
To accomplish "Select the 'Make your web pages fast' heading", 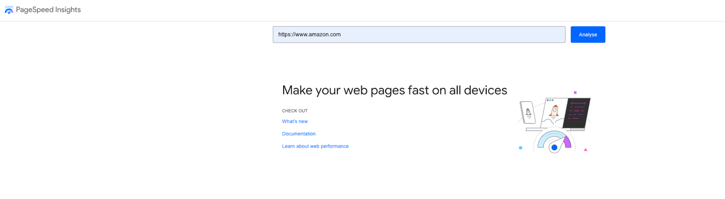I will 395,90.
